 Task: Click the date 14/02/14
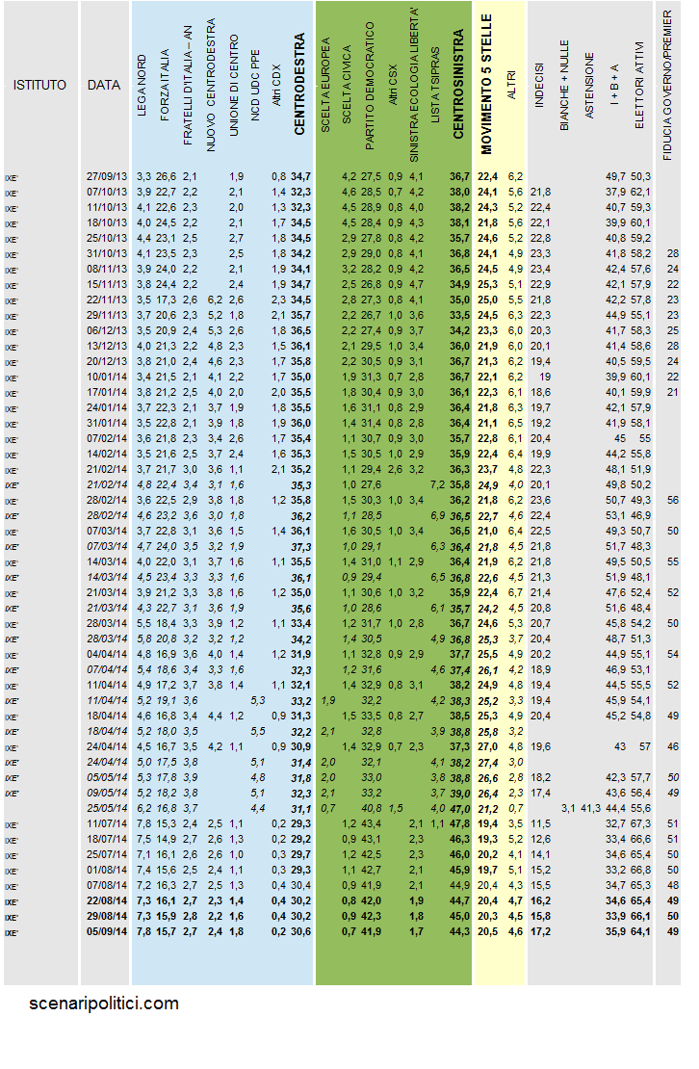107,454
